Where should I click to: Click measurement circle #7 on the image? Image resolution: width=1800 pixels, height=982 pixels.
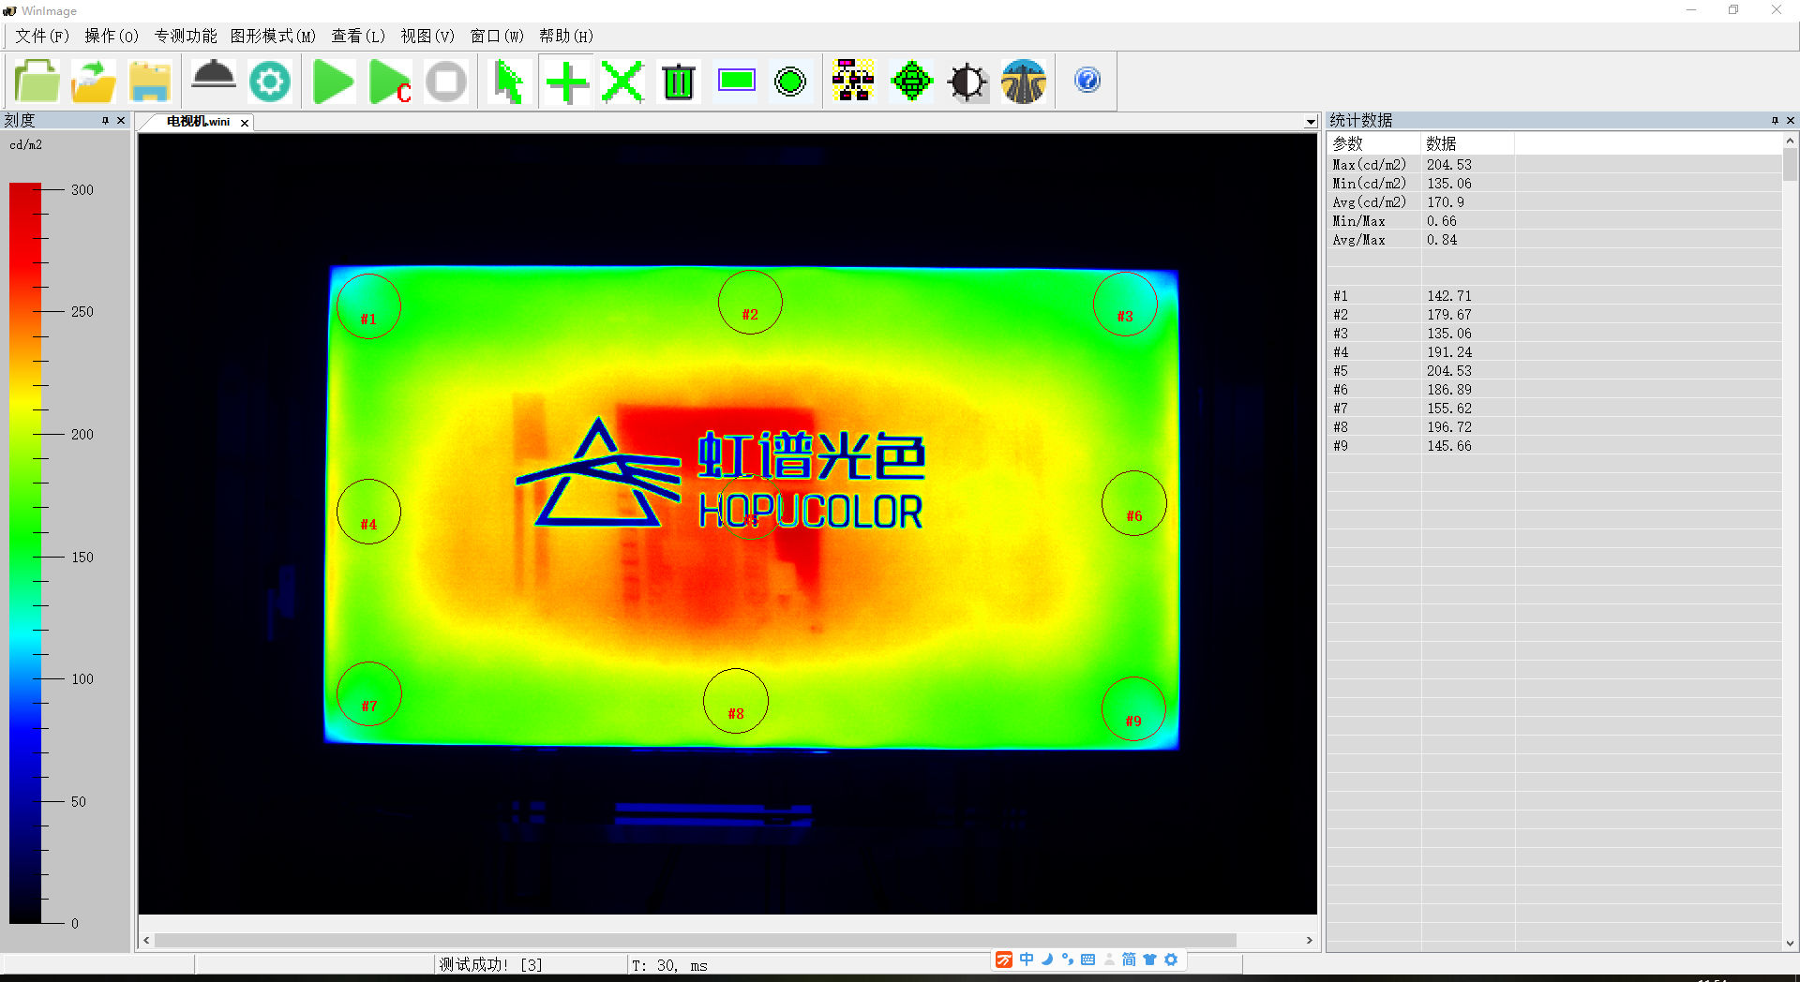[x=369, y=693]
